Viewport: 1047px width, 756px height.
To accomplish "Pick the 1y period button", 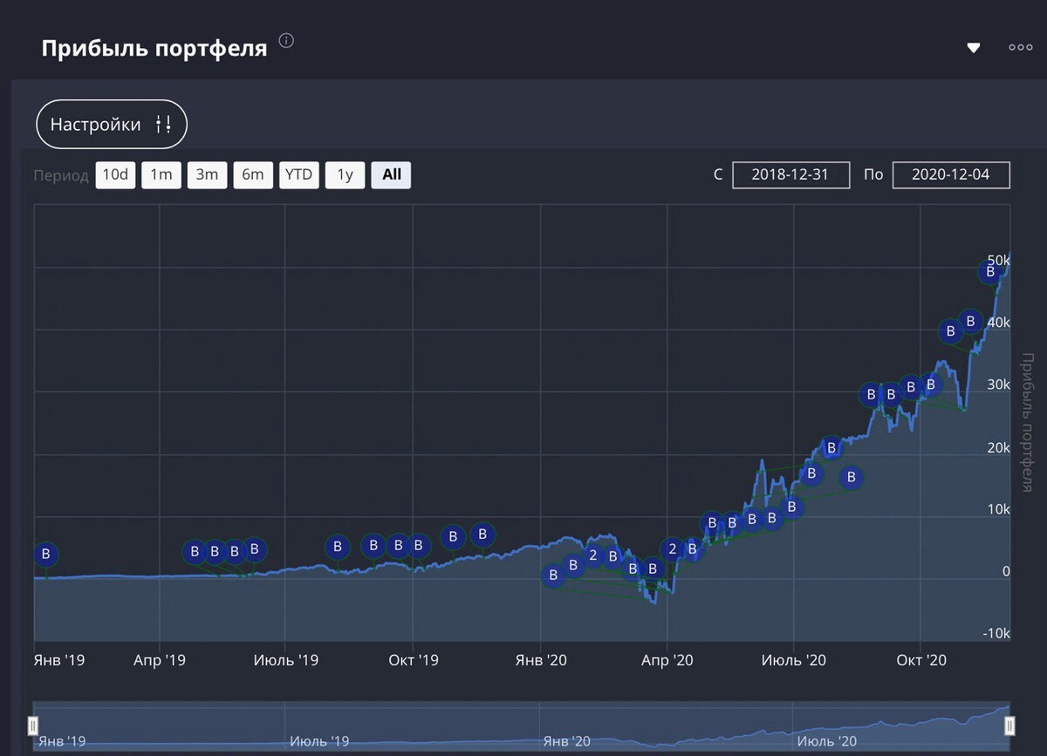I will pyautogui.click(x=345, y=175).
